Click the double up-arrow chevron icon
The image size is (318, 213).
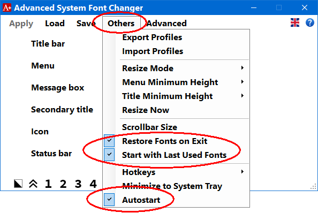click(x=33, y=184)
